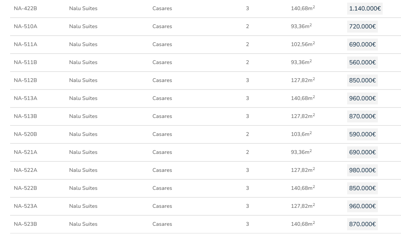Viewport: 401px width, 237px height.
Task: Open listing NA-511A
Action: [x=25, y=45]
